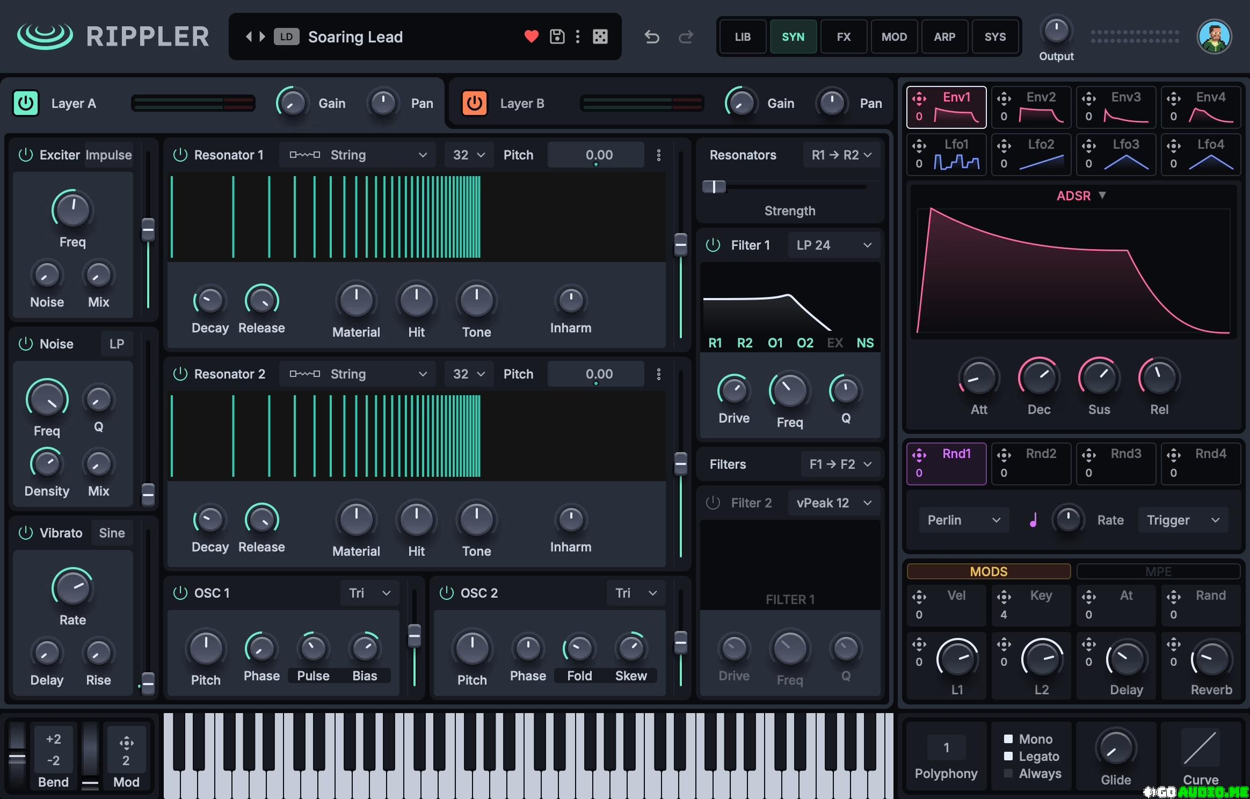Screen dimensions: 1250x799
Task: Click the LD preset category badge
Action: pos(286,37)
